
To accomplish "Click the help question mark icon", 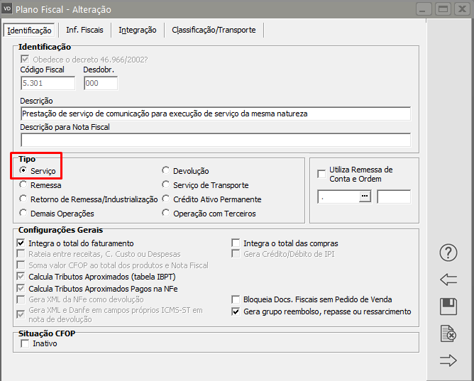I will click(x=448, y=253).
